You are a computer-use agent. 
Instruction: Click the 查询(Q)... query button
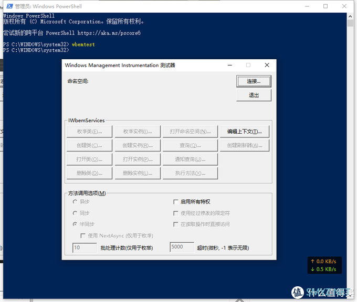(x=191, y=145)
